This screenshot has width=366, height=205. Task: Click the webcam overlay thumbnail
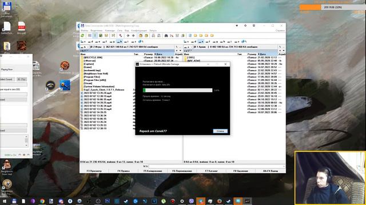(x=331, y=178)
